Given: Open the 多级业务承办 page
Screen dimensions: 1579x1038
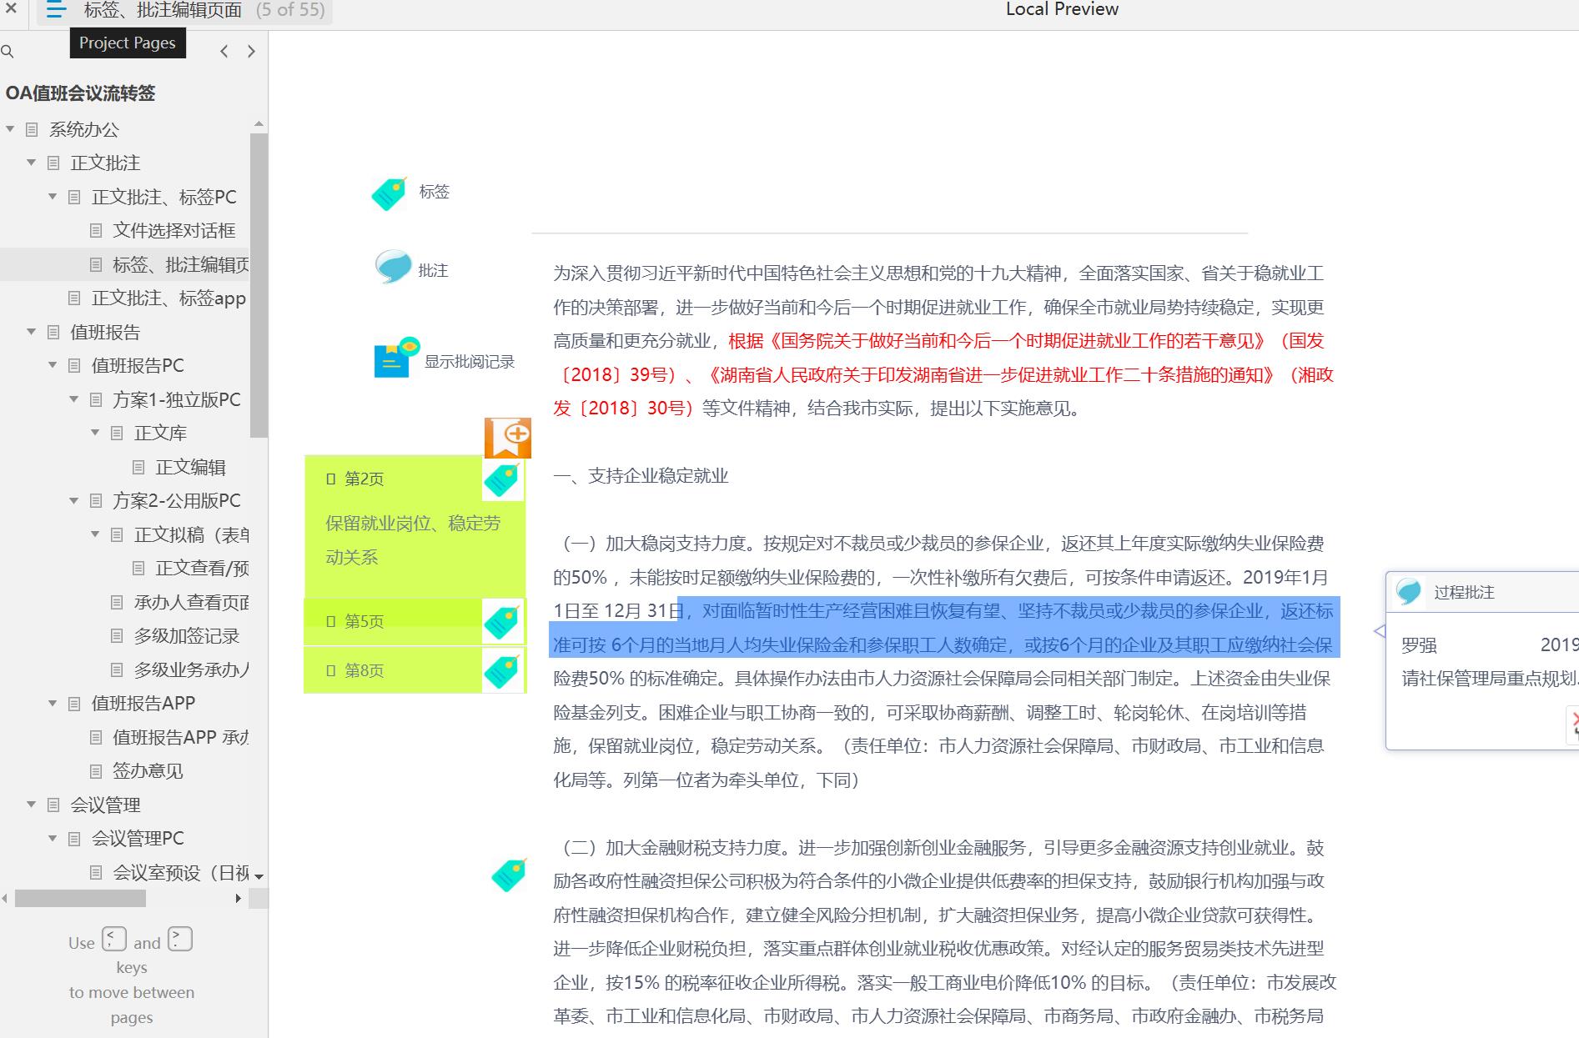Looking at the screenshot, I should click(191, 669).
